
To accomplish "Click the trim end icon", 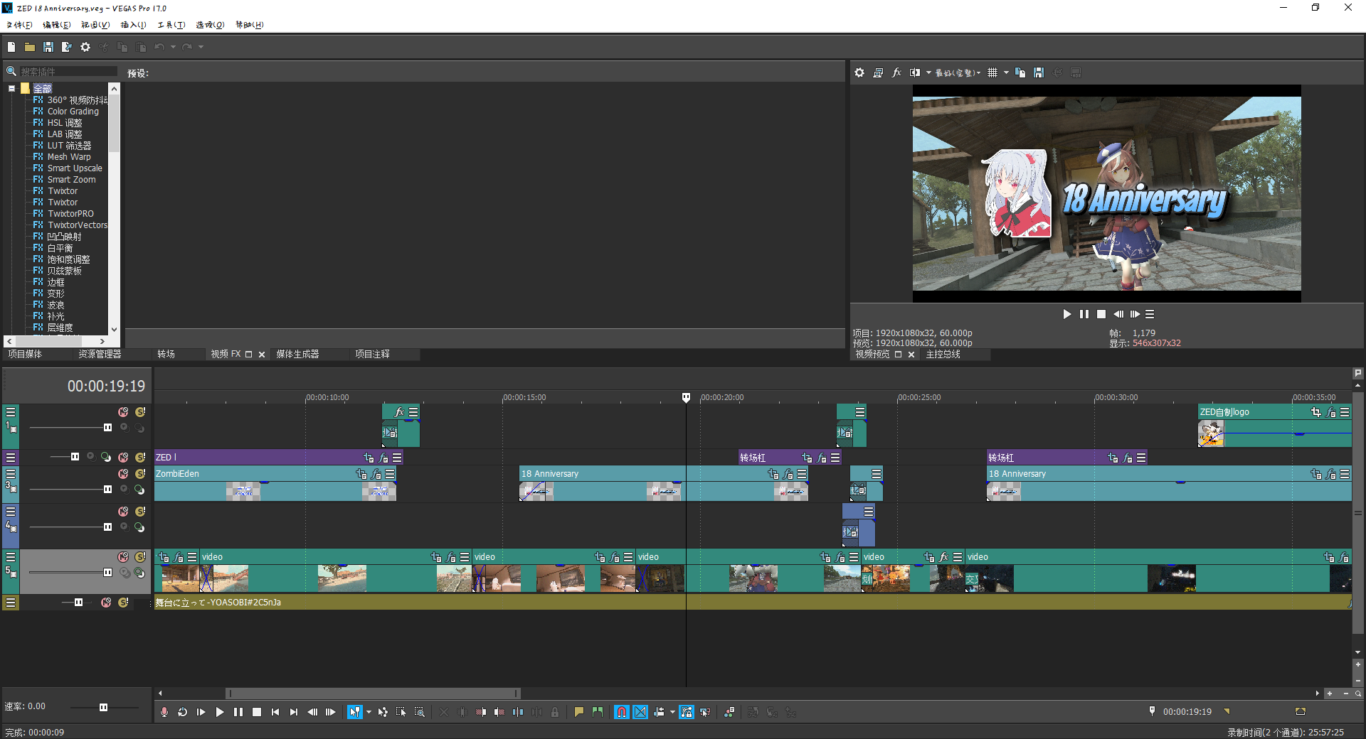I will coord(499,712).
